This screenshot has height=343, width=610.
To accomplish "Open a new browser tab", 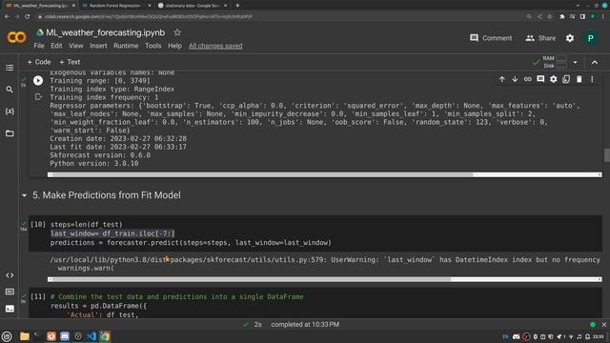I will 237,6.
